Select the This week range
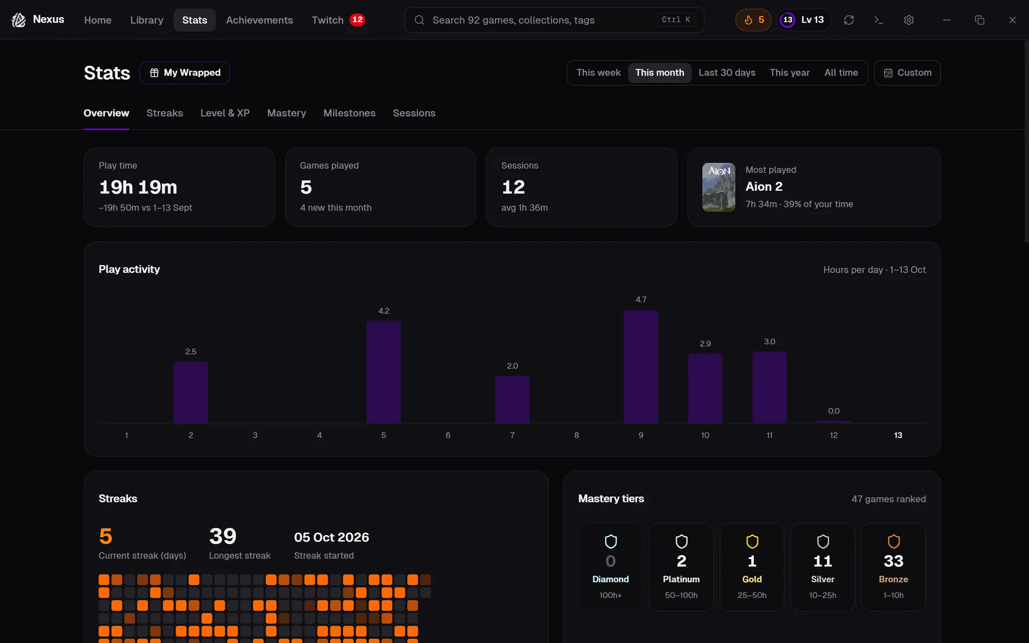Image resolution: width=1029 pixels, height=643 pixels. pos(598,73)
